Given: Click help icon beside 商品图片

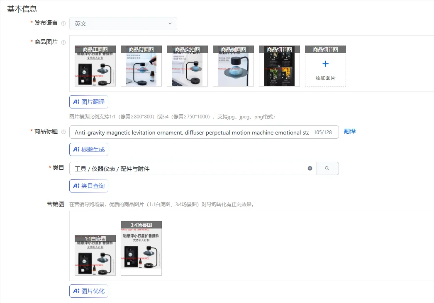Looking at the screenshot, I should click(x=63, y=42).
